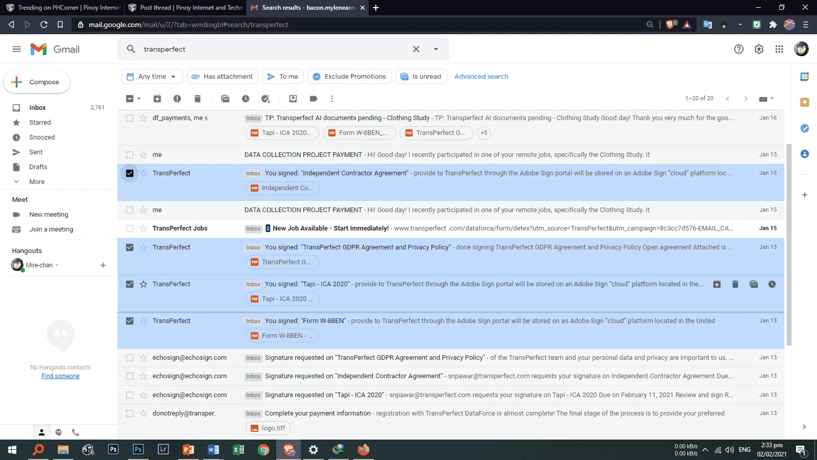The width and height of the screenshot is (817, 460).
Task: Snooze hovered Tapi - ICA 2020 row
Action: pos(772,284)
